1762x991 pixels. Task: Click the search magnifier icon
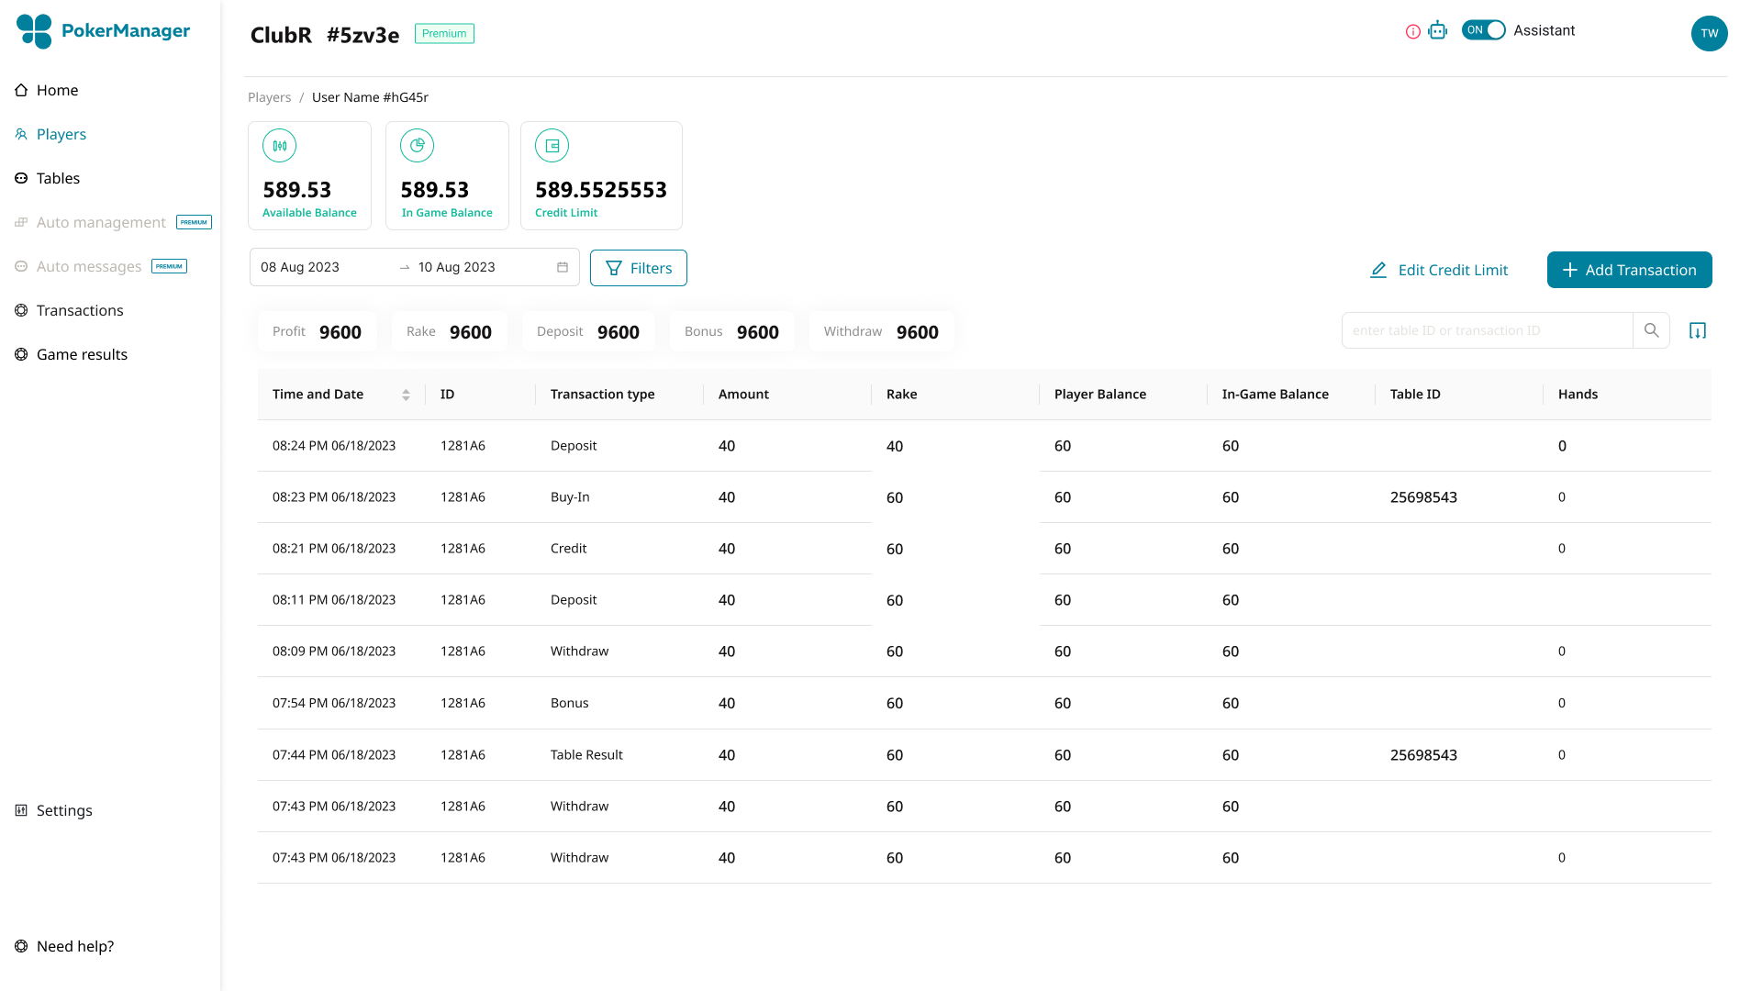[x=1651, y=330]
